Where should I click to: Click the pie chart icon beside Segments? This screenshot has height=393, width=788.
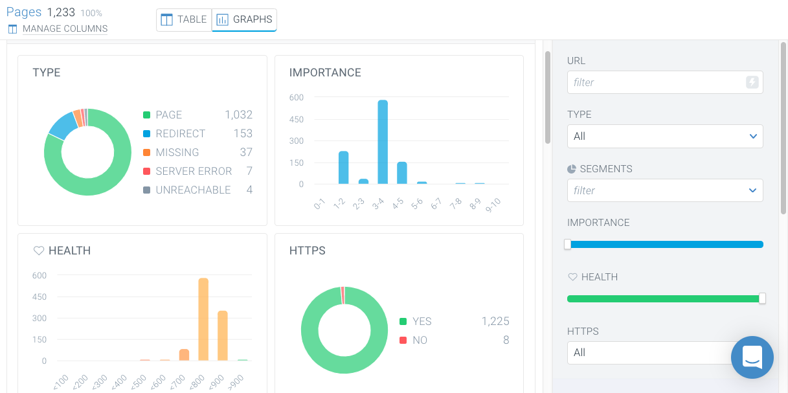coord(572,169)
